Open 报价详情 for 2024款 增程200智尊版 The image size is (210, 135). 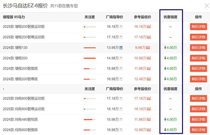tap(198, 79)
